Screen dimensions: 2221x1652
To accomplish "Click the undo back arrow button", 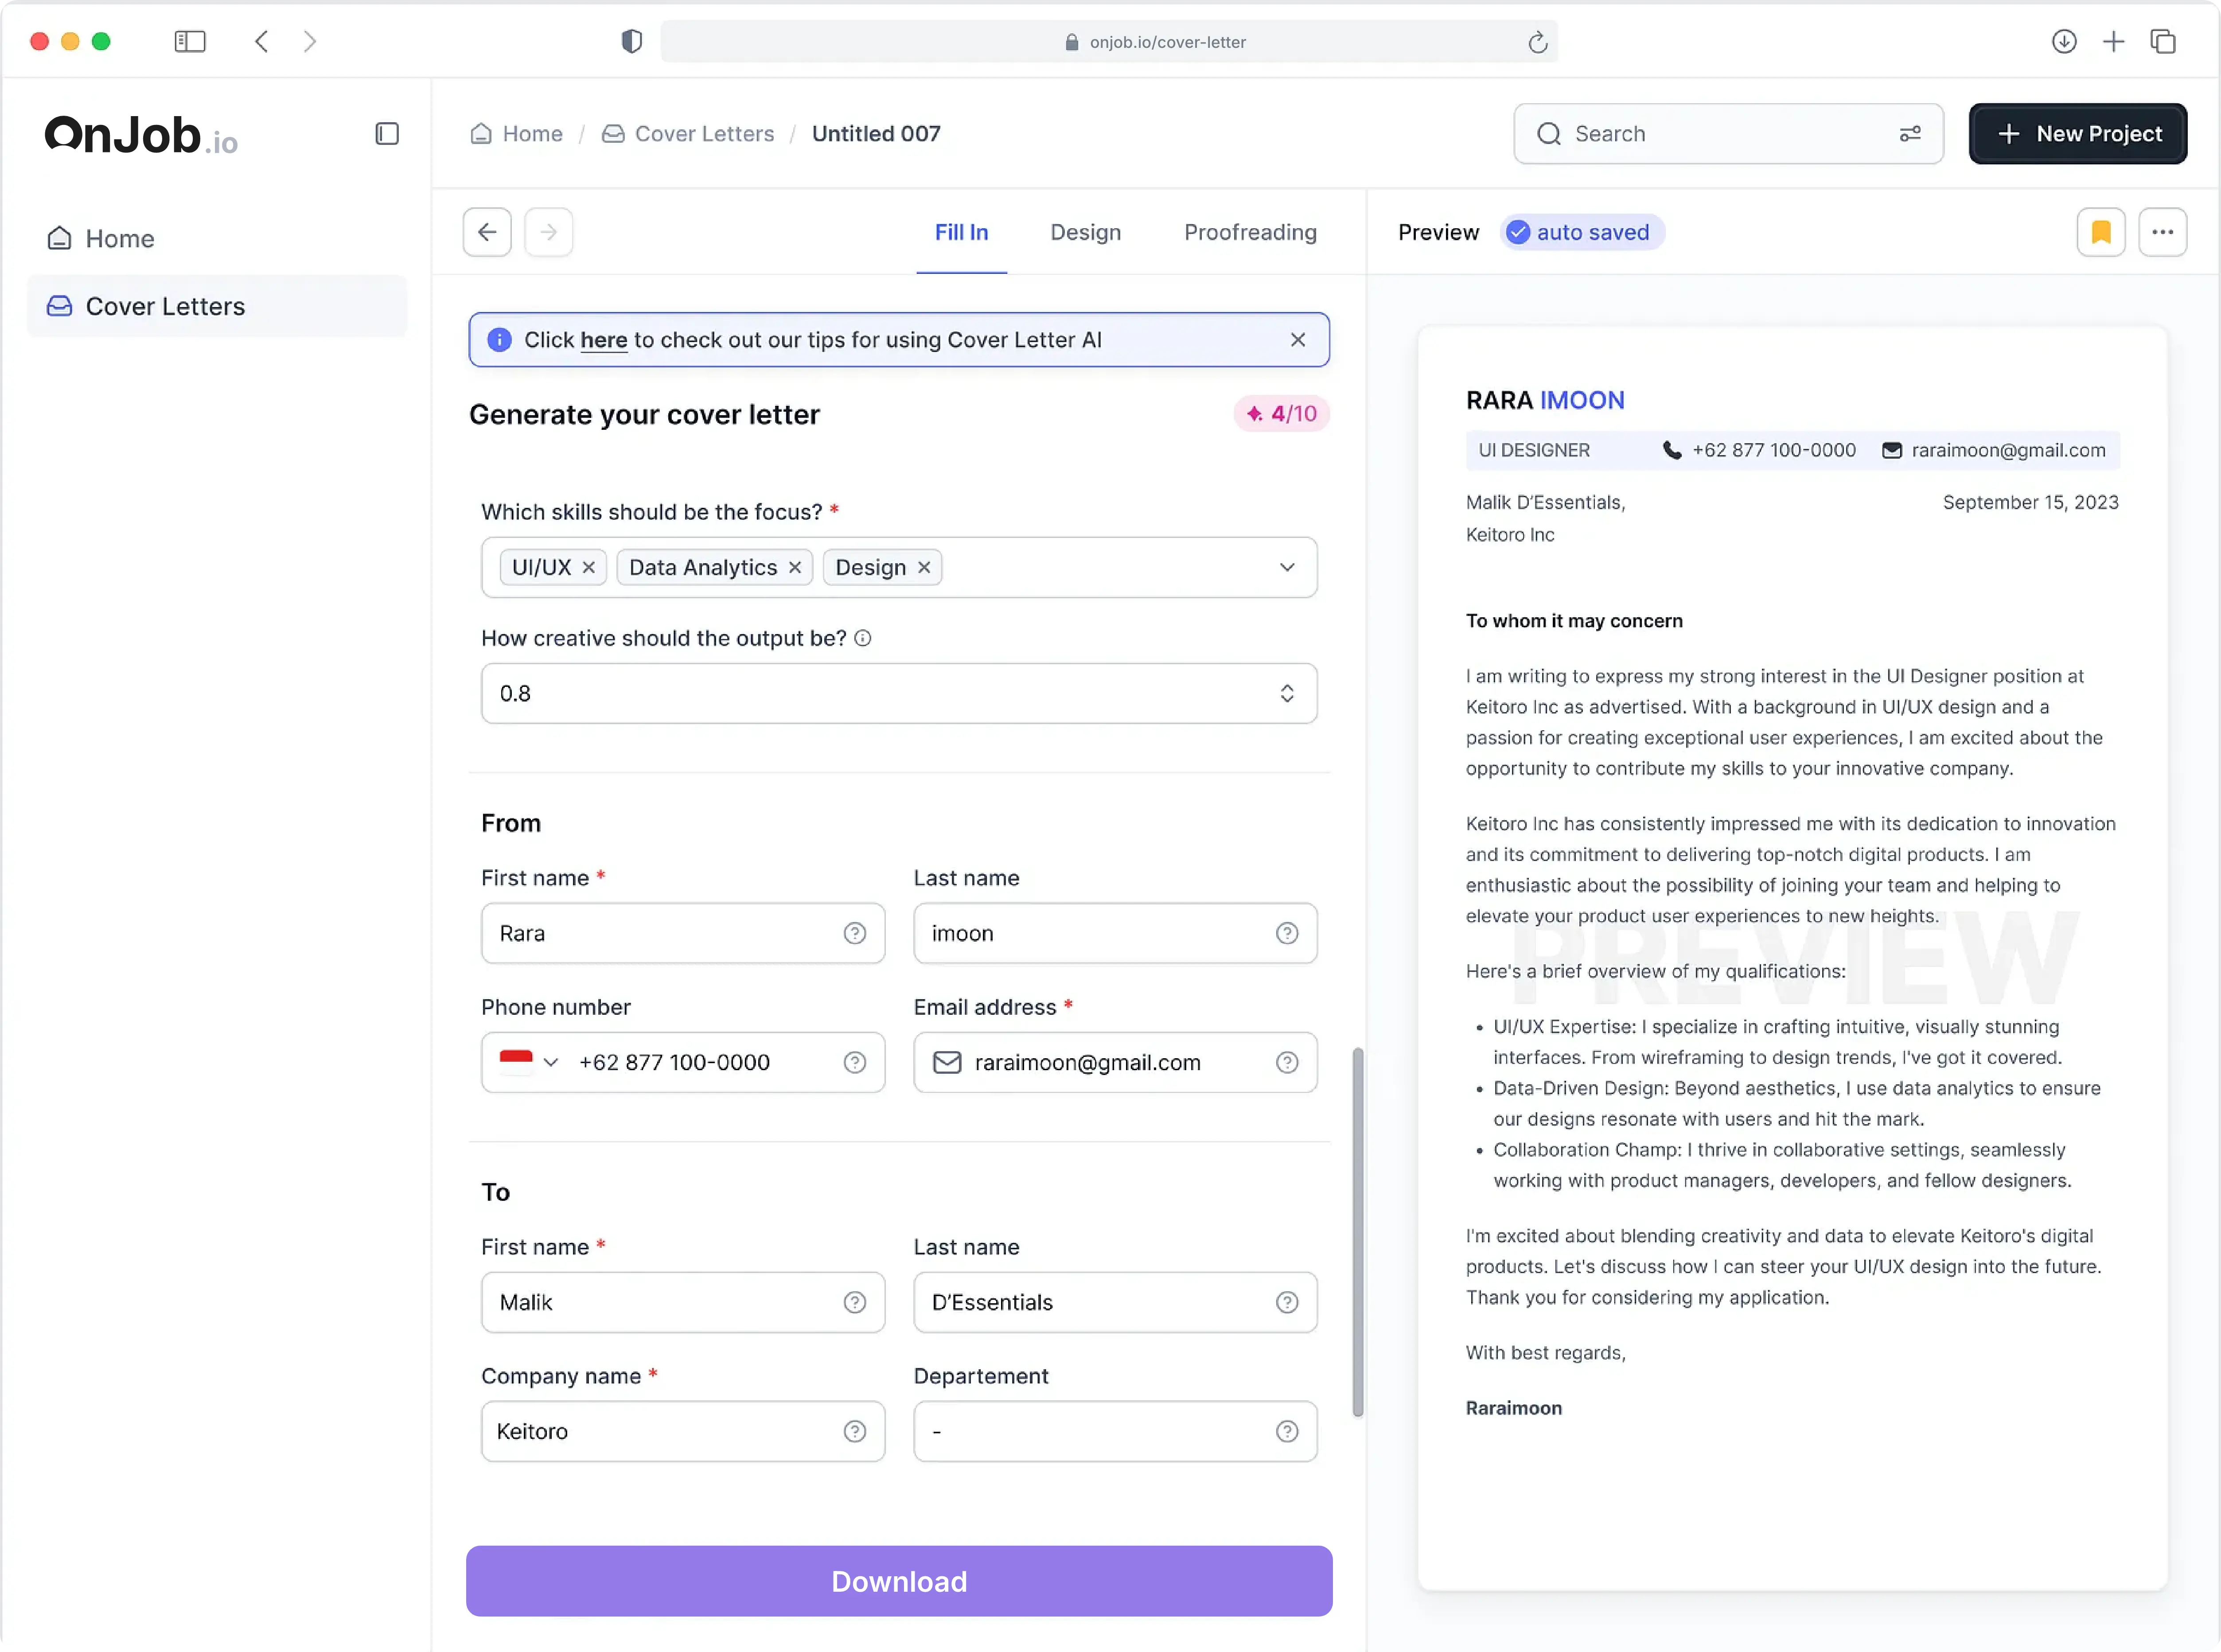I will (x=487, y=232).
